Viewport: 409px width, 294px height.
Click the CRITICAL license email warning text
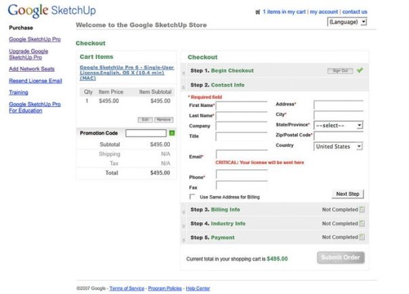click(259, 163)
